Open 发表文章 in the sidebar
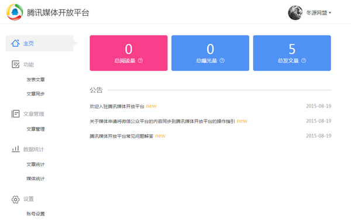 pos(36,79)
